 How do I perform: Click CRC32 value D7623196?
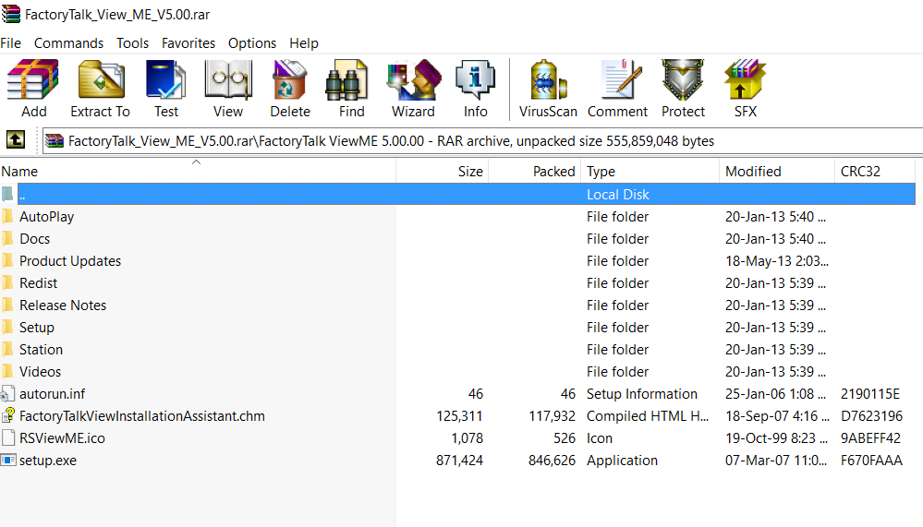pos(871,416)
